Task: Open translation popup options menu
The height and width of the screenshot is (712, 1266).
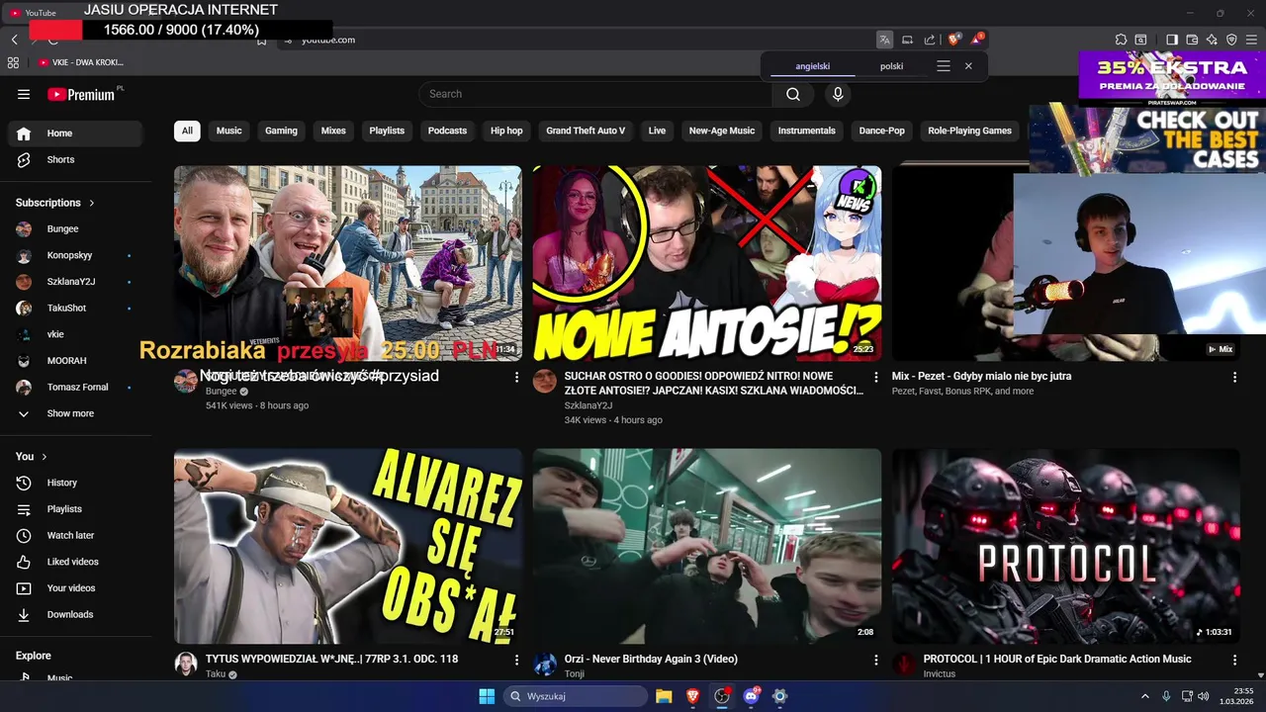Action: coord(944,66)
